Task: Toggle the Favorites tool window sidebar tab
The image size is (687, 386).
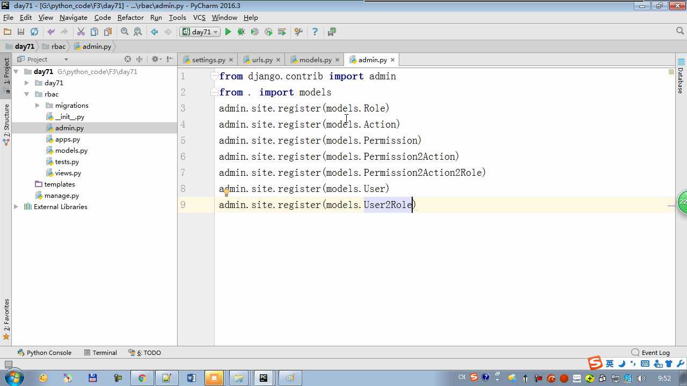Action: click(x=6, y=318)
